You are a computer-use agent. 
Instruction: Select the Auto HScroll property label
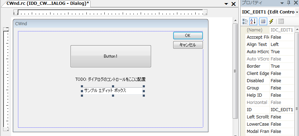[x=258, y=52]
